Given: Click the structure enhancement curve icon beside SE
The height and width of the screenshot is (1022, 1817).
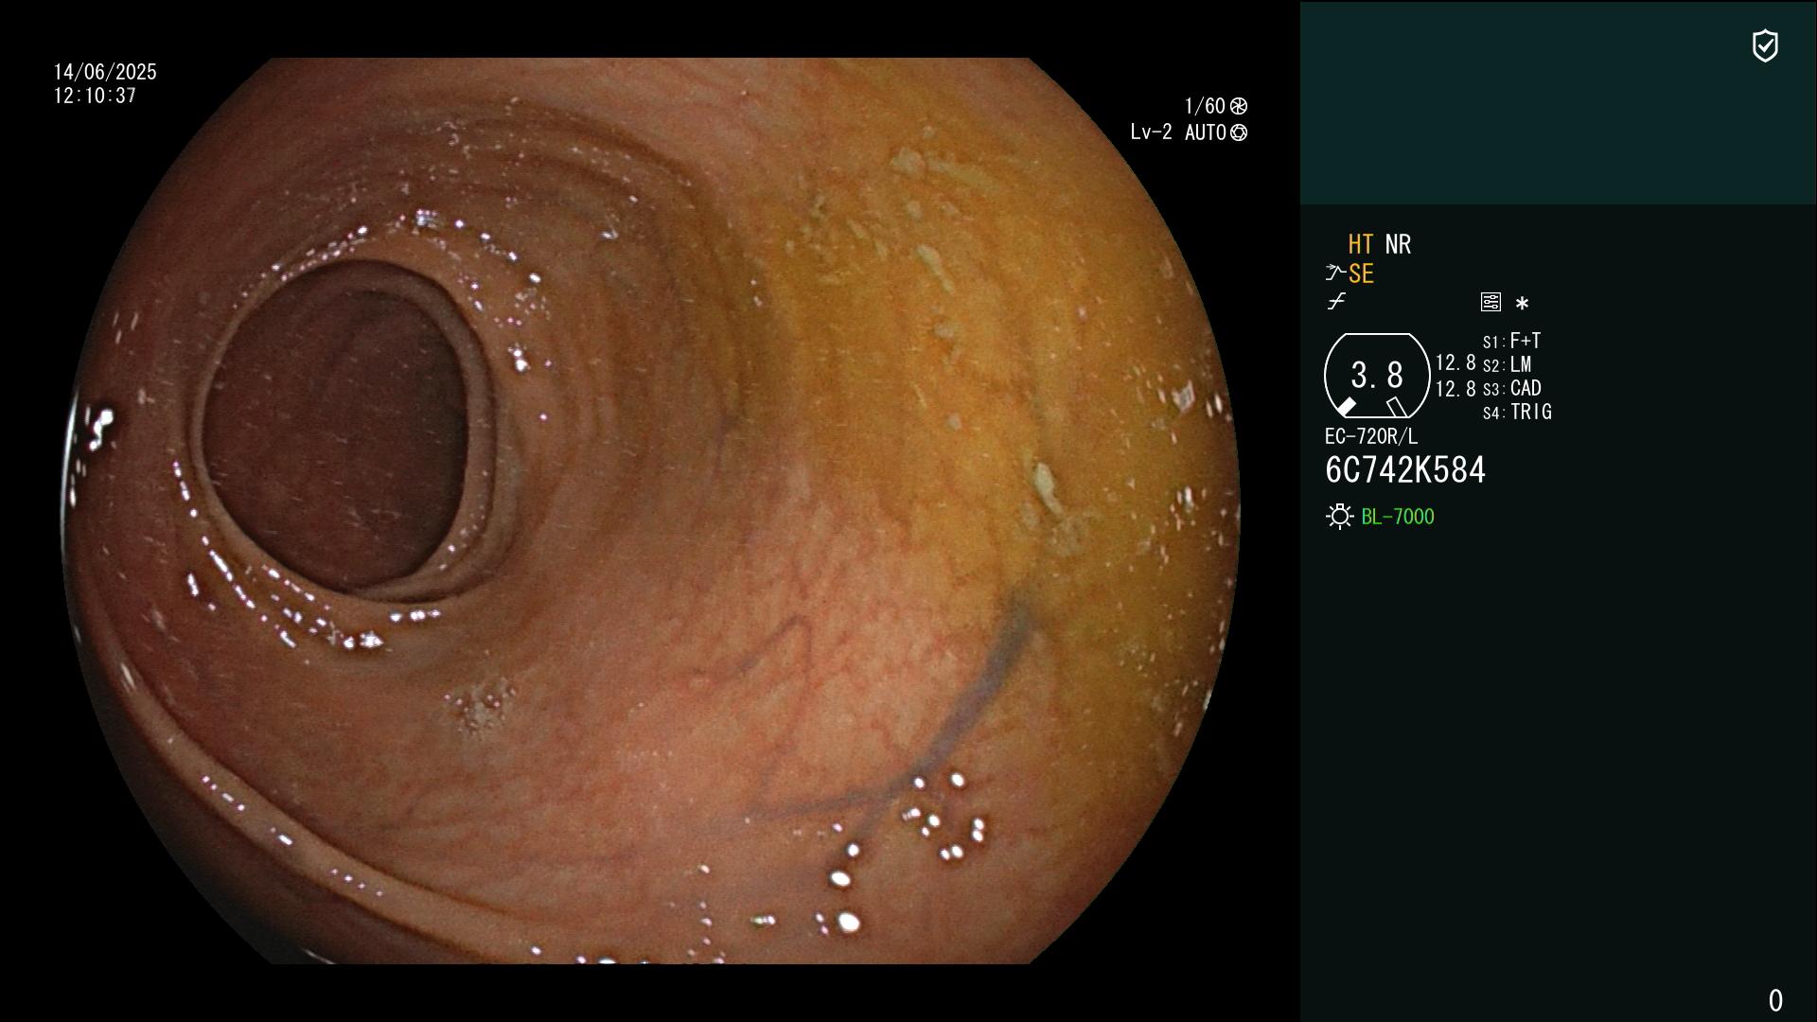Looking at the screenshot, I should [x=1335, y=273].
